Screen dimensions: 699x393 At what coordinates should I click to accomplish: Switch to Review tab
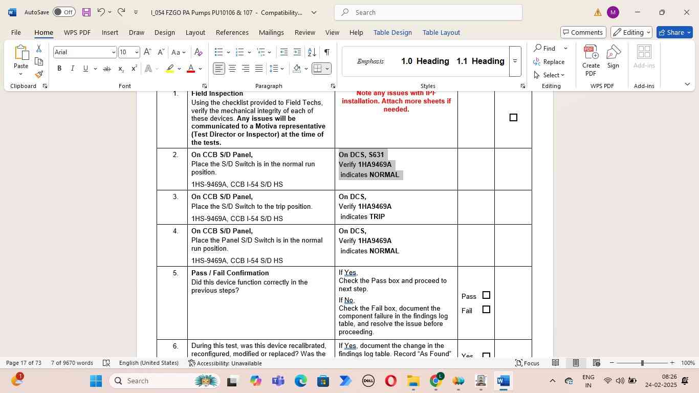pyautogui.click(x=304, y=32)
